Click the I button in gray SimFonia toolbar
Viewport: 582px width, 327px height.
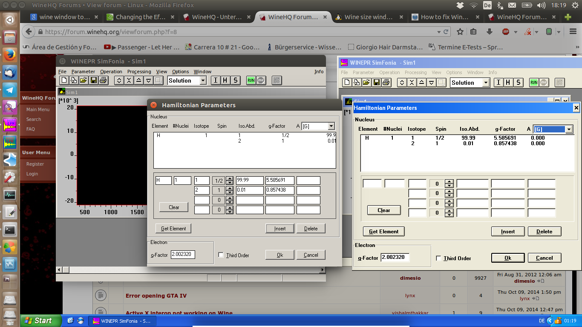(x=216, y=80)
